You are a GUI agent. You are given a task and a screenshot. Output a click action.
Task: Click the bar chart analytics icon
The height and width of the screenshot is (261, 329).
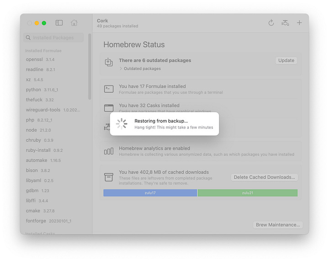(x=109, y=151)
